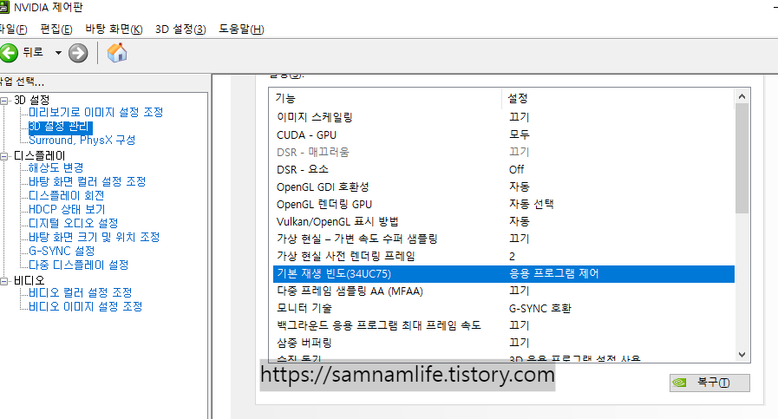Open 비디오 이미지 설정 조정 link
The height and width of the screenshot is (419, 778).
(85, 307)
